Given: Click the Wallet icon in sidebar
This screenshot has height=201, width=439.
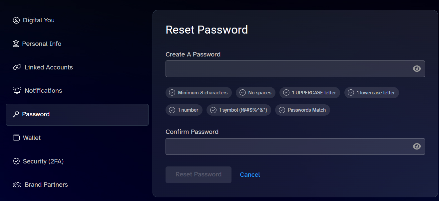Looking at the screenshot, I should coord(16,138).
